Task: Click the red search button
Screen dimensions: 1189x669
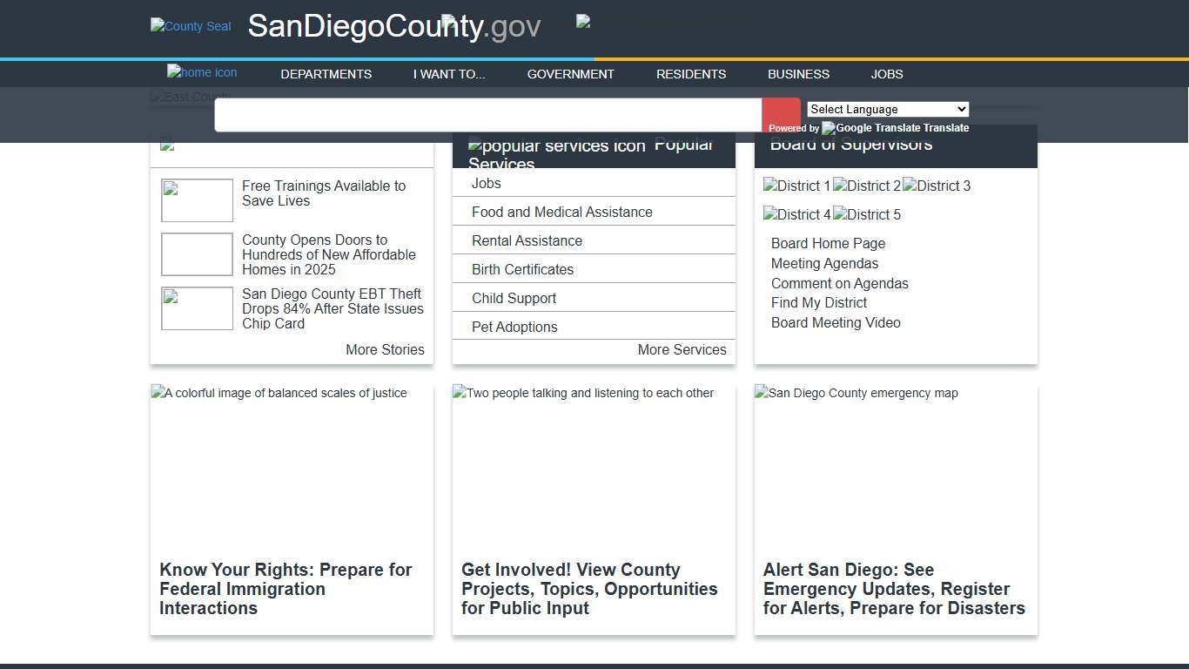Action: click(780, 114)
